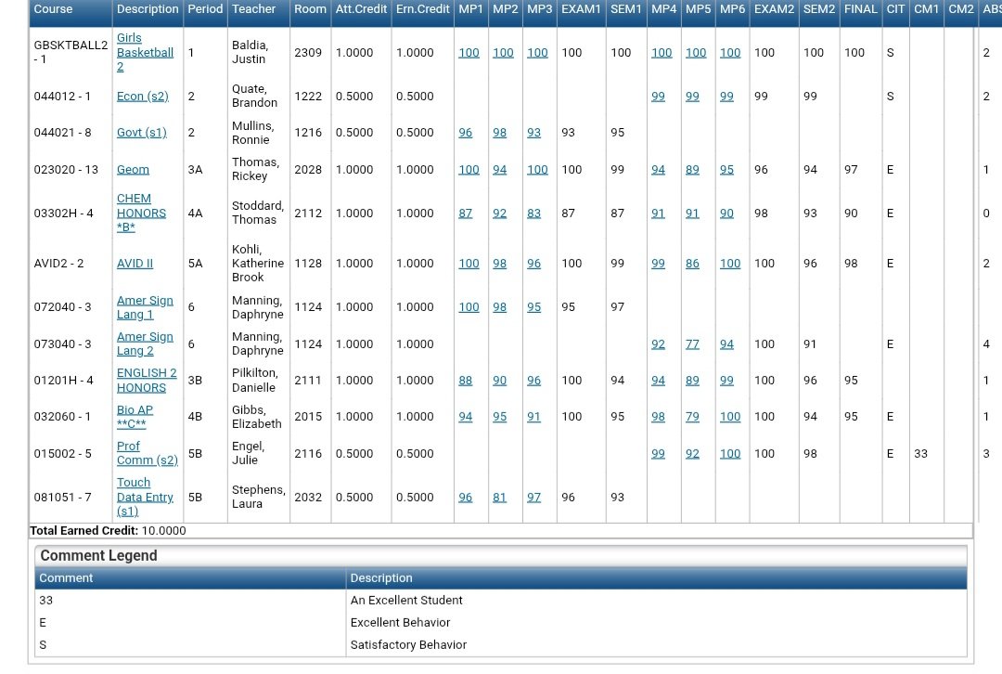The height and width of the screenshot is (674, 1002).
Task: Open ENGLISH 2 HONORS MP6 grade 99
Action: 726,381
